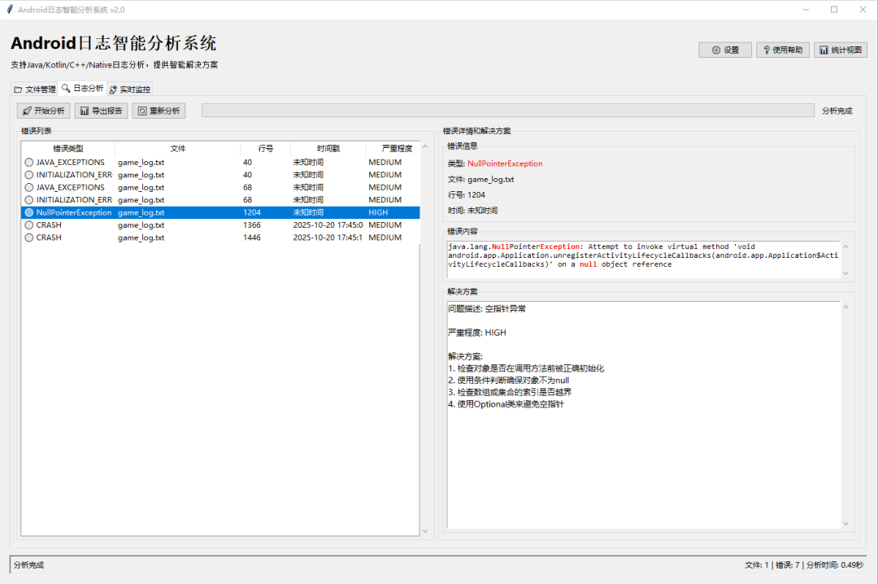This screenshot has height=584, width=878.
Task: Click circle marker of INITIALIZATION_ERR line 40 row
Action: pos(29,175)
